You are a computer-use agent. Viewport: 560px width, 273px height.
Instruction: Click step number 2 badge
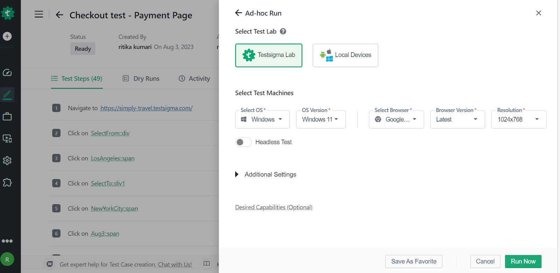56,133
